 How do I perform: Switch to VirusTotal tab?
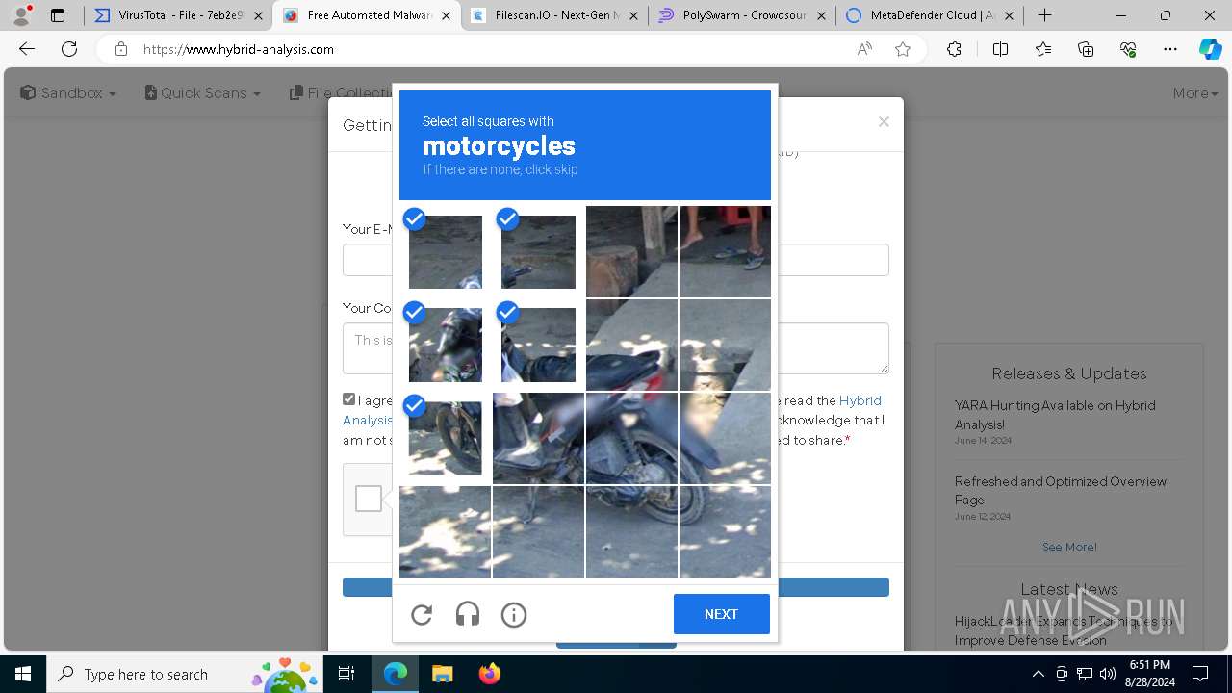coord(179,15)
